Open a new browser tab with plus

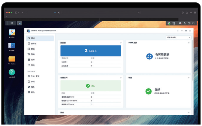[x=191, y=12]
